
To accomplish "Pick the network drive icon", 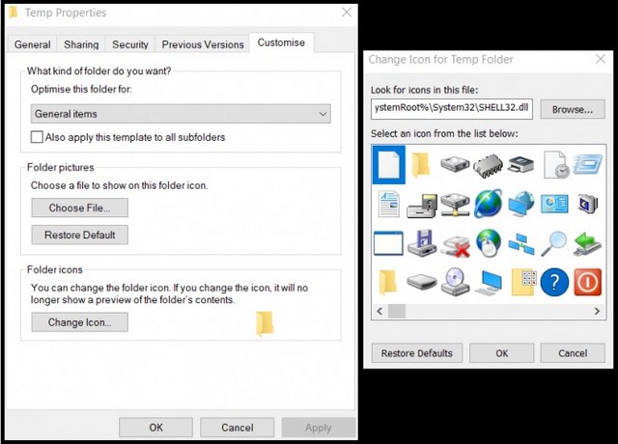I will (x=455, y=205).
